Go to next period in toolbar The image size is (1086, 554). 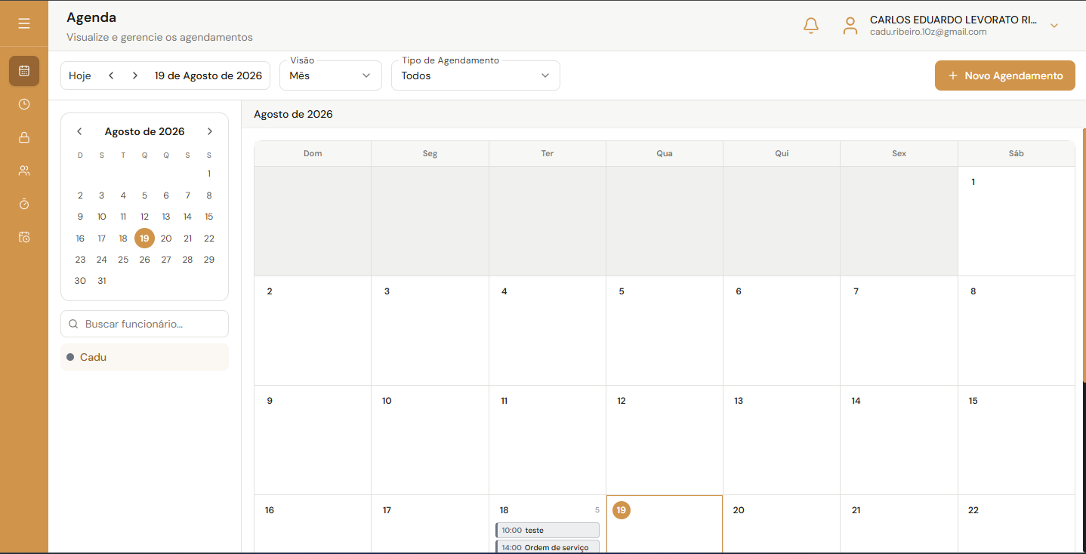[135, 75]
